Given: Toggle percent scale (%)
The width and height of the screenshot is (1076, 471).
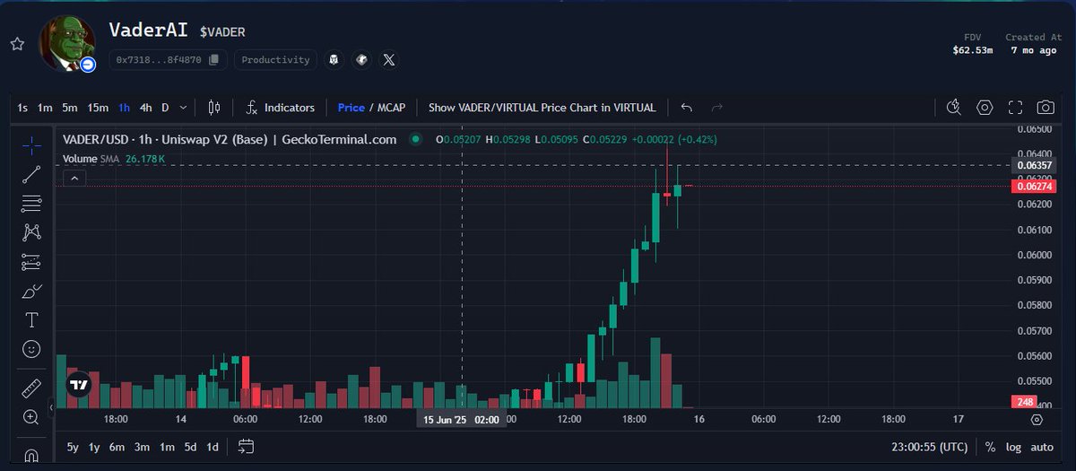Looking at the screenshot, I should pos(990,447).
